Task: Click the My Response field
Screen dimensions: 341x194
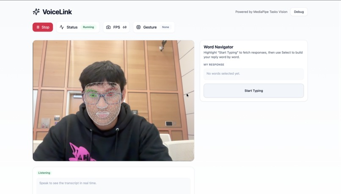Action: pyautogui.click(x=253, y=74)
